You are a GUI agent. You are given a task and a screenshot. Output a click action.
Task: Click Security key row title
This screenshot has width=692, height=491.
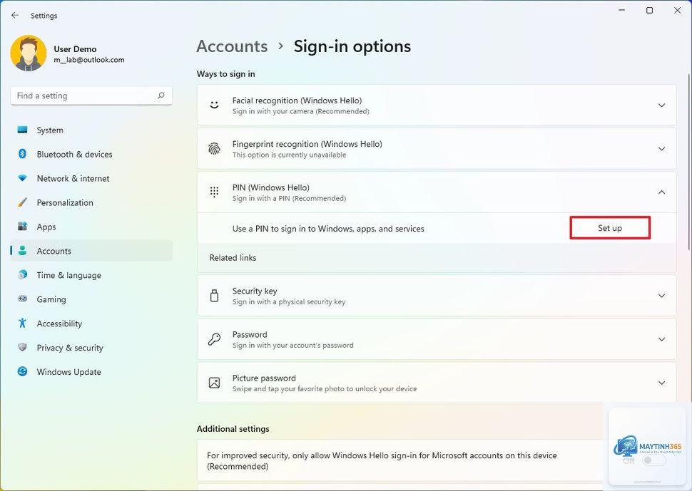point(255,291)
